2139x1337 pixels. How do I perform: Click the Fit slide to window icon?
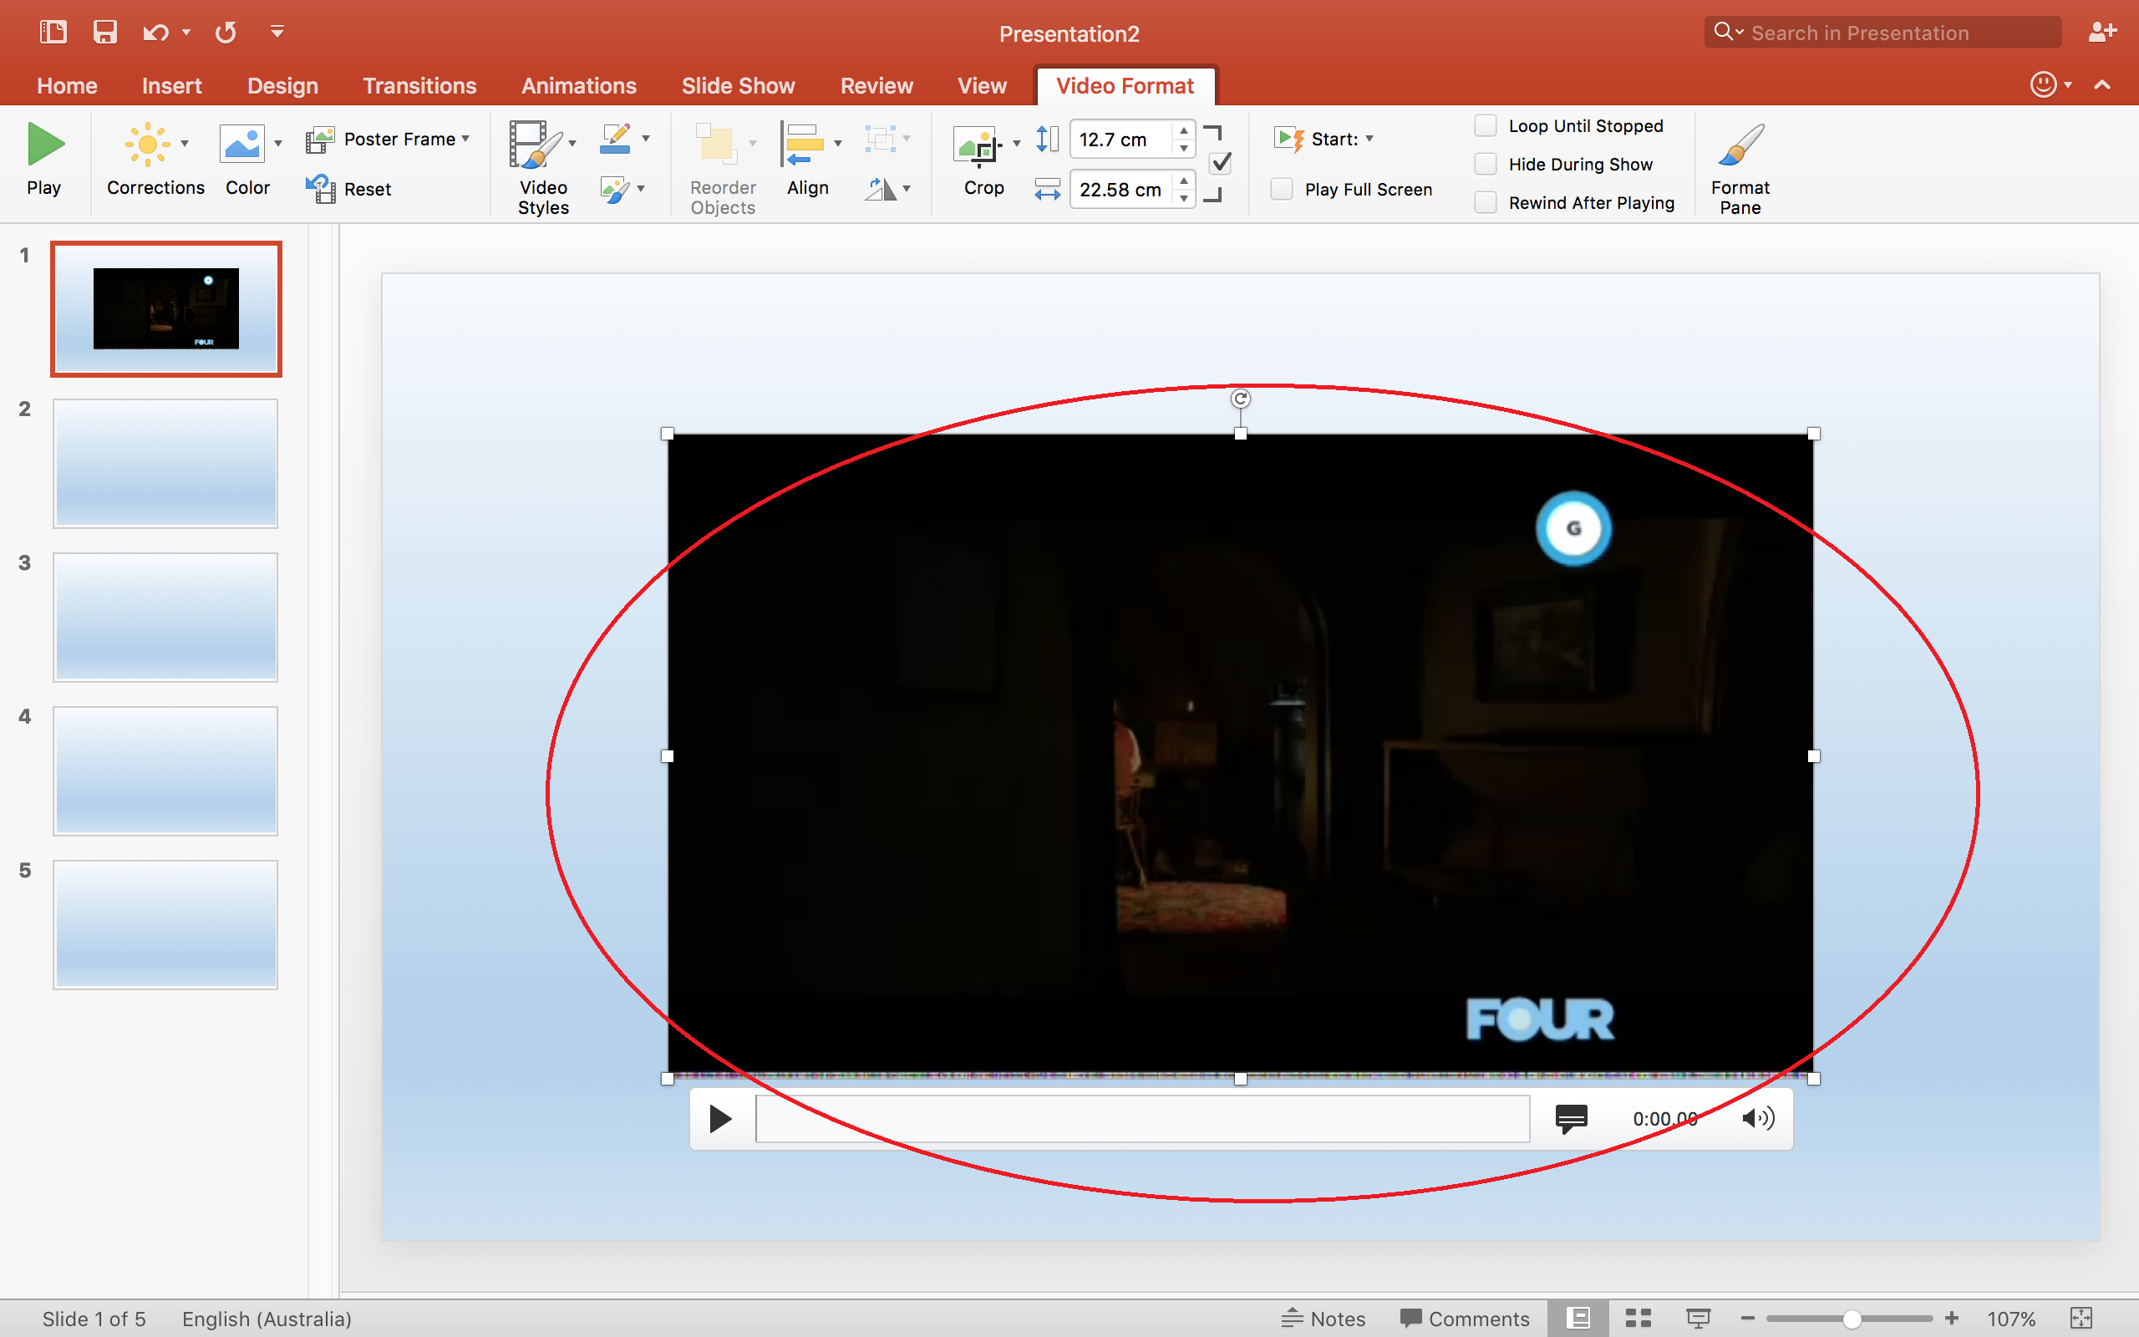2081,1319
